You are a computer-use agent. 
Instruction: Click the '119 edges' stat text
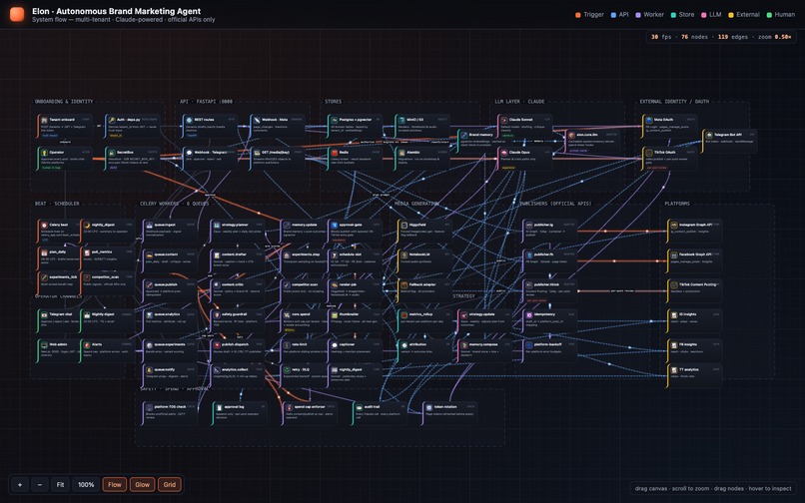pyautogui.click(x=733, y=37)
